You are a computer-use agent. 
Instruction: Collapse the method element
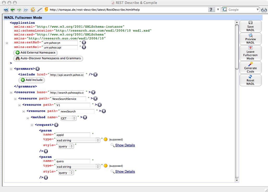pos(28,118)
